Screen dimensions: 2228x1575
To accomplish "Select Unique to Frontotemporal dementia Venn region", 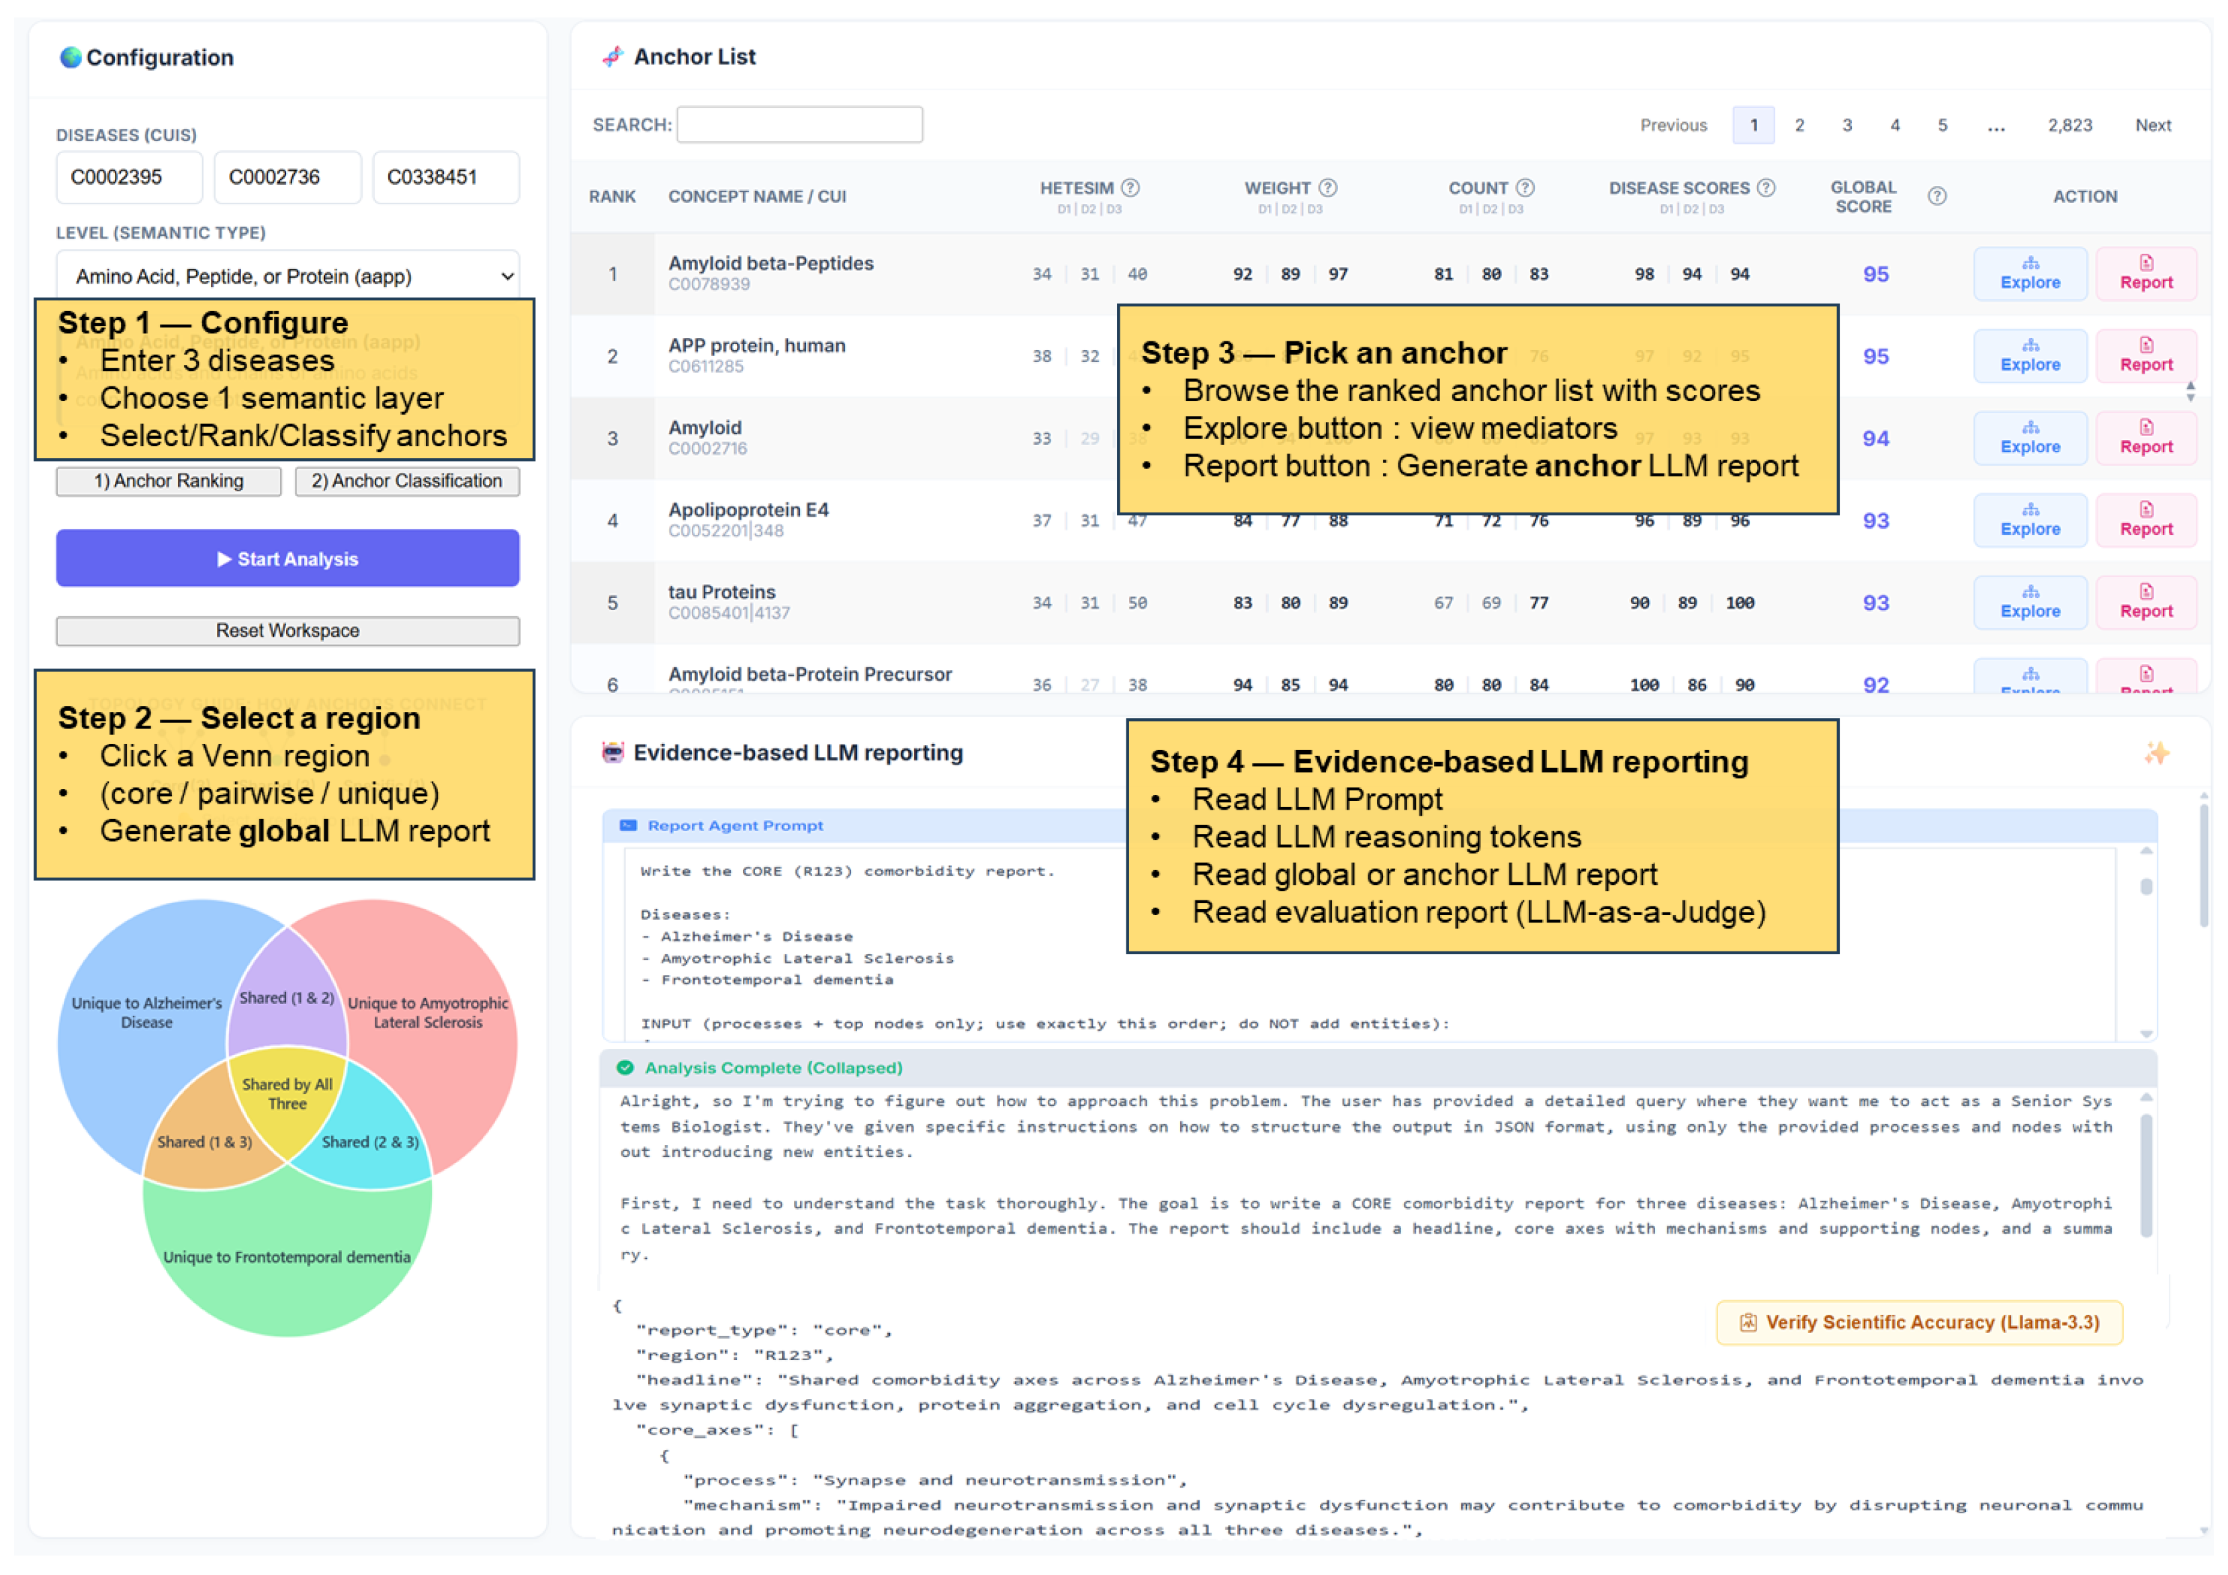I will (287, 1257).
